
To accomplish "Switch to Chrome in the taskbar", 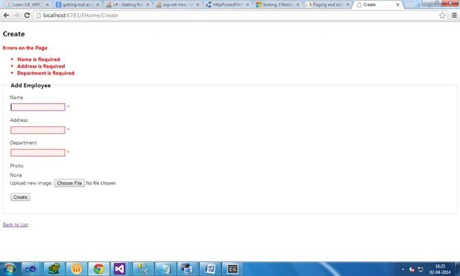I will 98,268.
